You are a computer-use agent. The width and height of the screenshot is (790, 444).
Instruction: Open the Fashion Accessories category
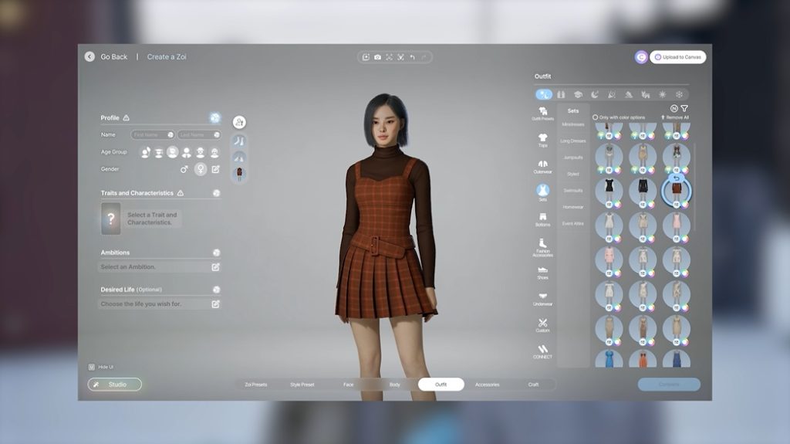542,248
